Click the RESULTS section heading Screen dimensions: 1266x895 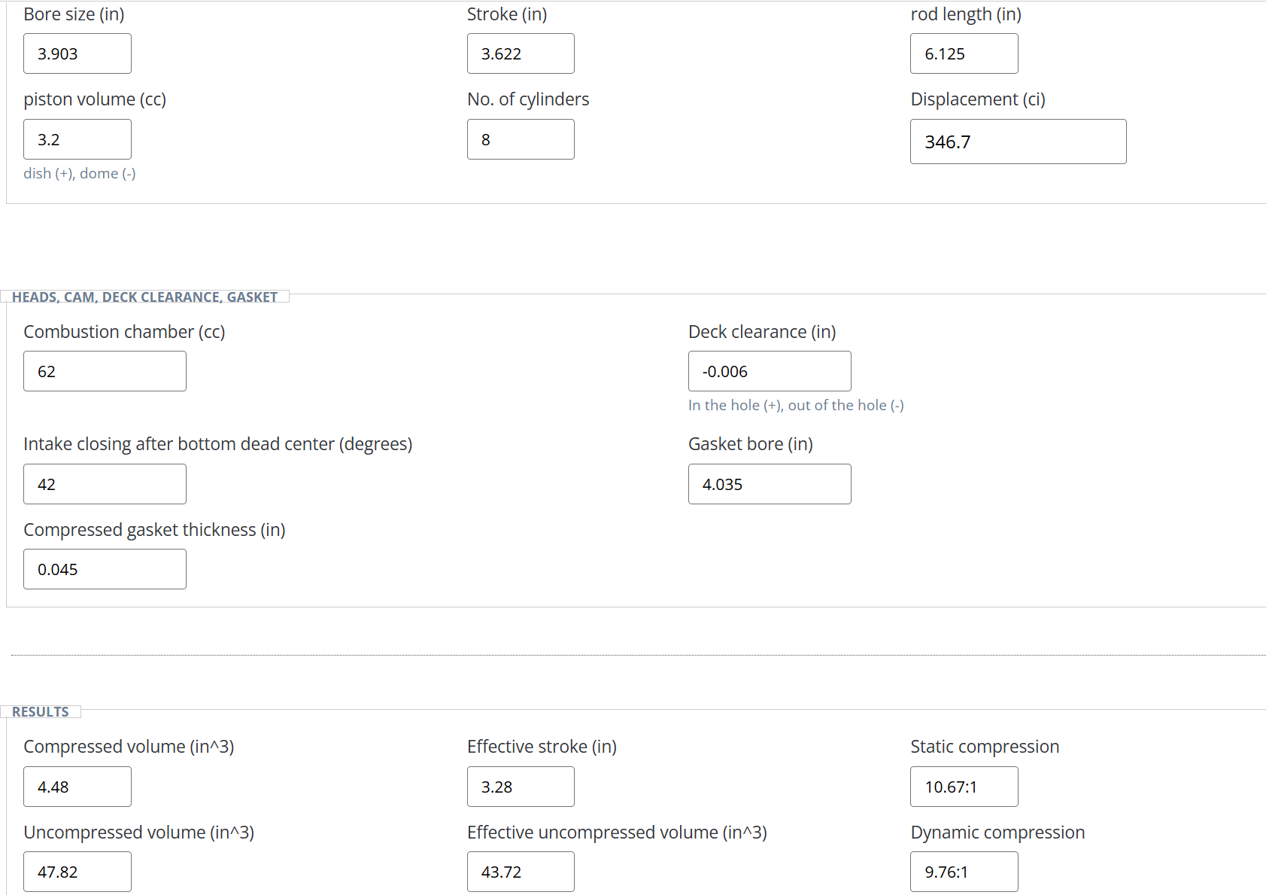(x=41, y=711)
